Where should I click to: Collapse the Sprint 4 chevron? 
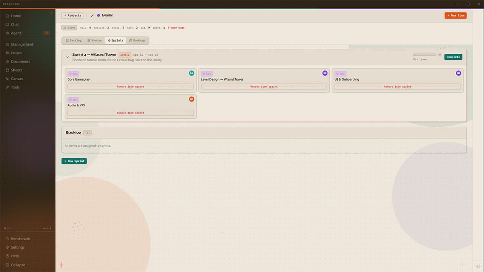tap(67, 57)
